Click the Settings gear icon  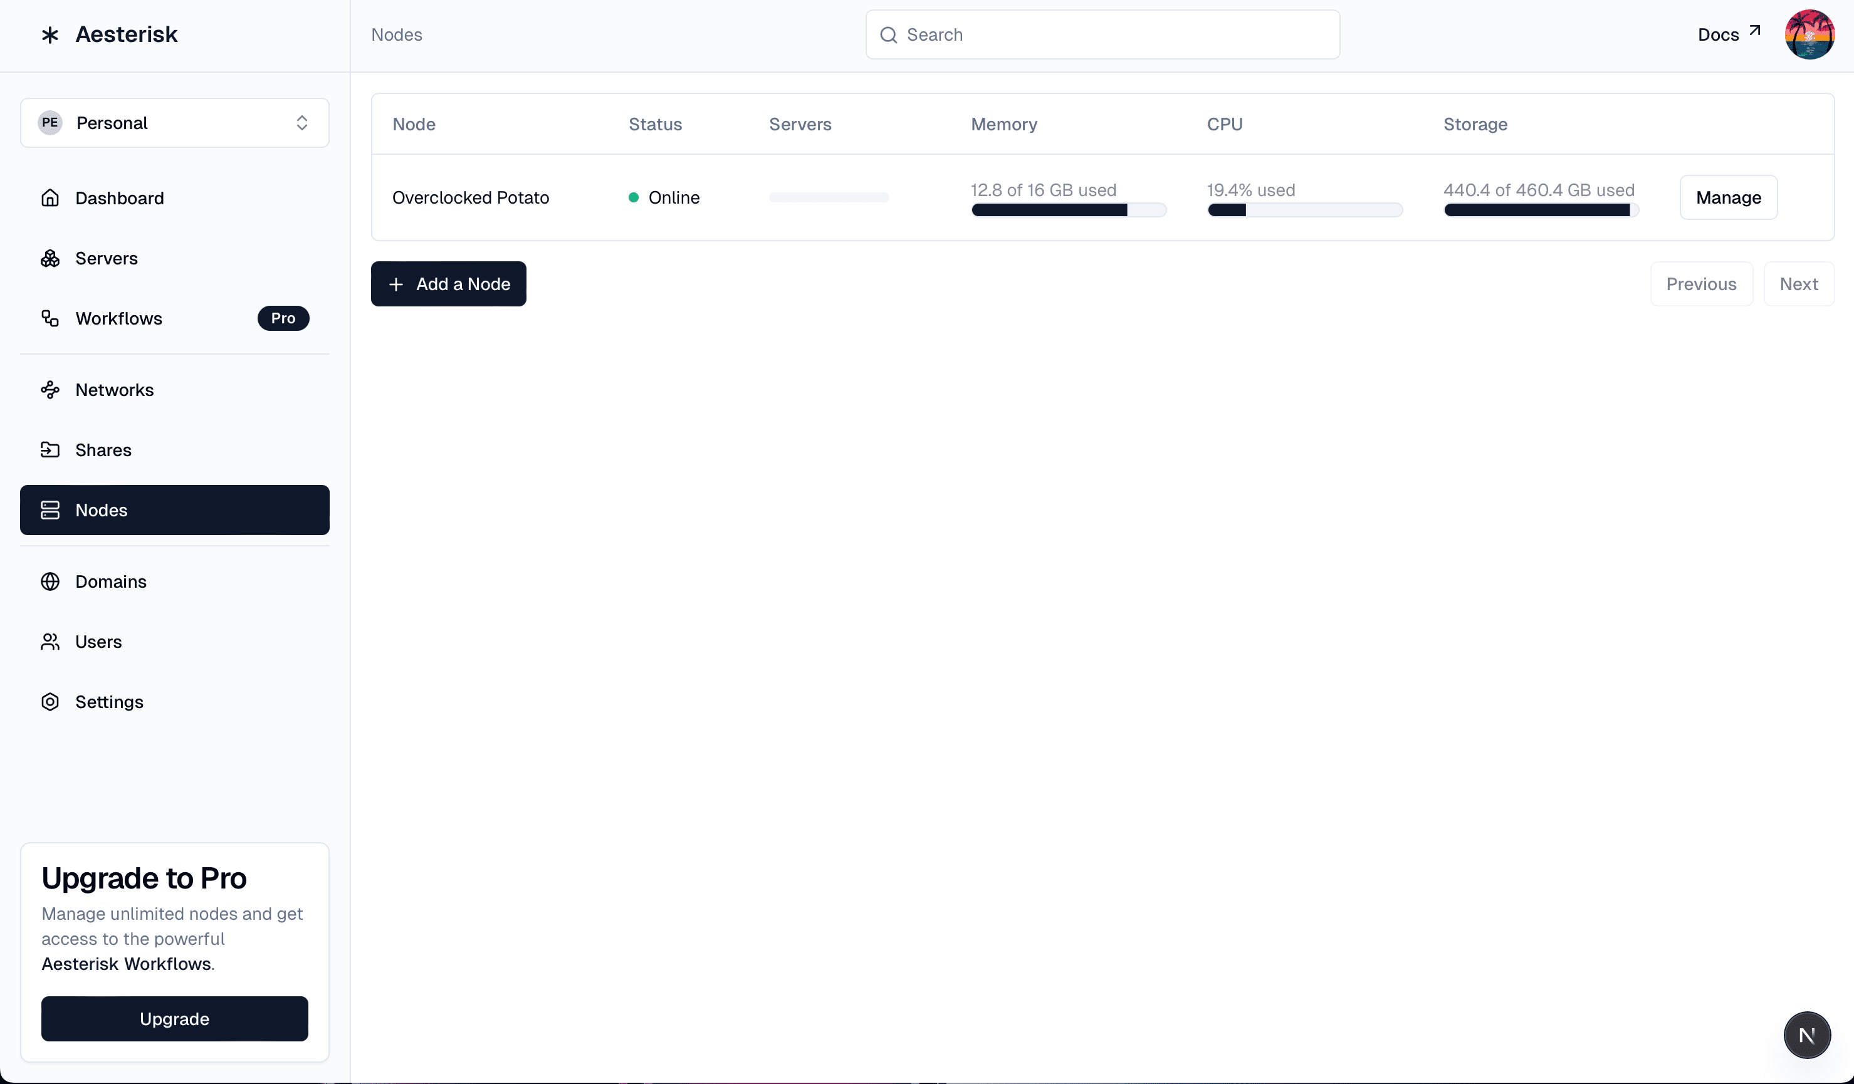tap(50, 702)
